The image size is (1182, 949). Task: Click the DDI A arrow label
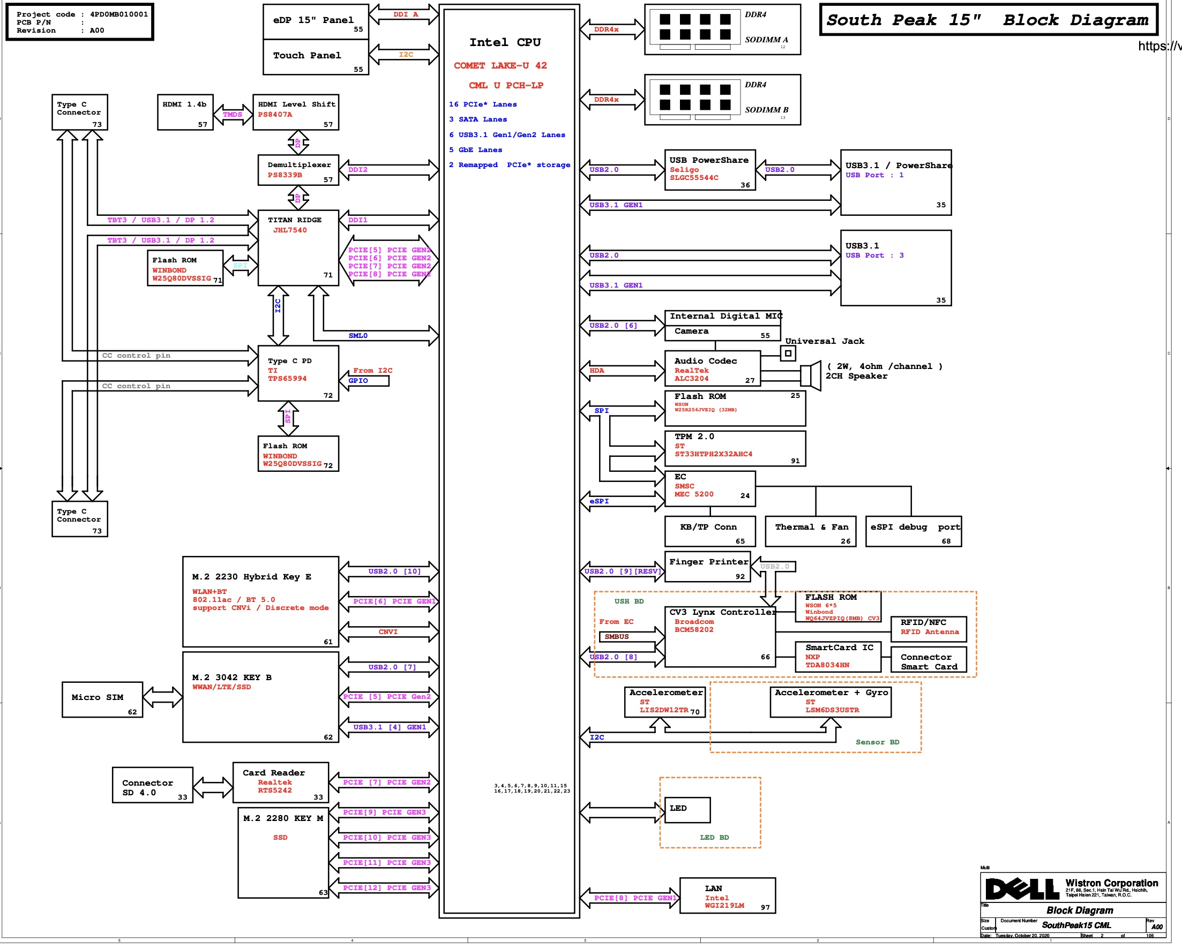click(405, 14)
